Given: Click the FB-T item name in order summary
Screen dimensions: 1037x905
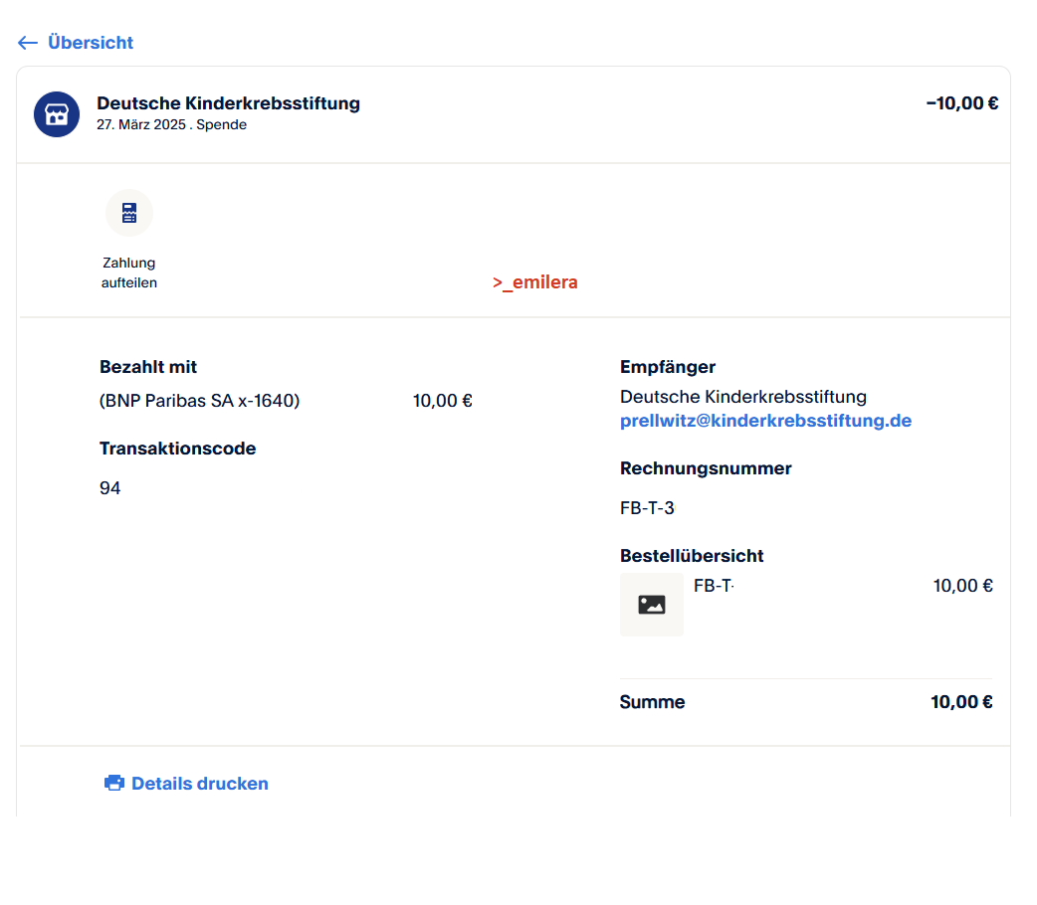Looking at the screenshot, I should (713, 586).
